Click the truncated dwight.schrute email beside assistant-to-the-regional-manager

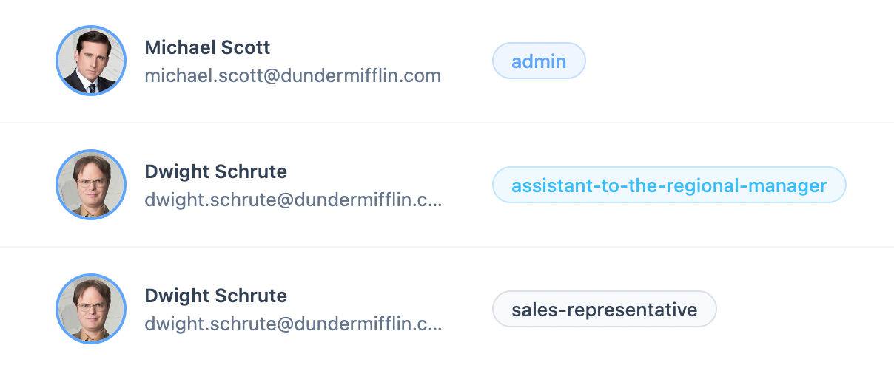(293, 200)
